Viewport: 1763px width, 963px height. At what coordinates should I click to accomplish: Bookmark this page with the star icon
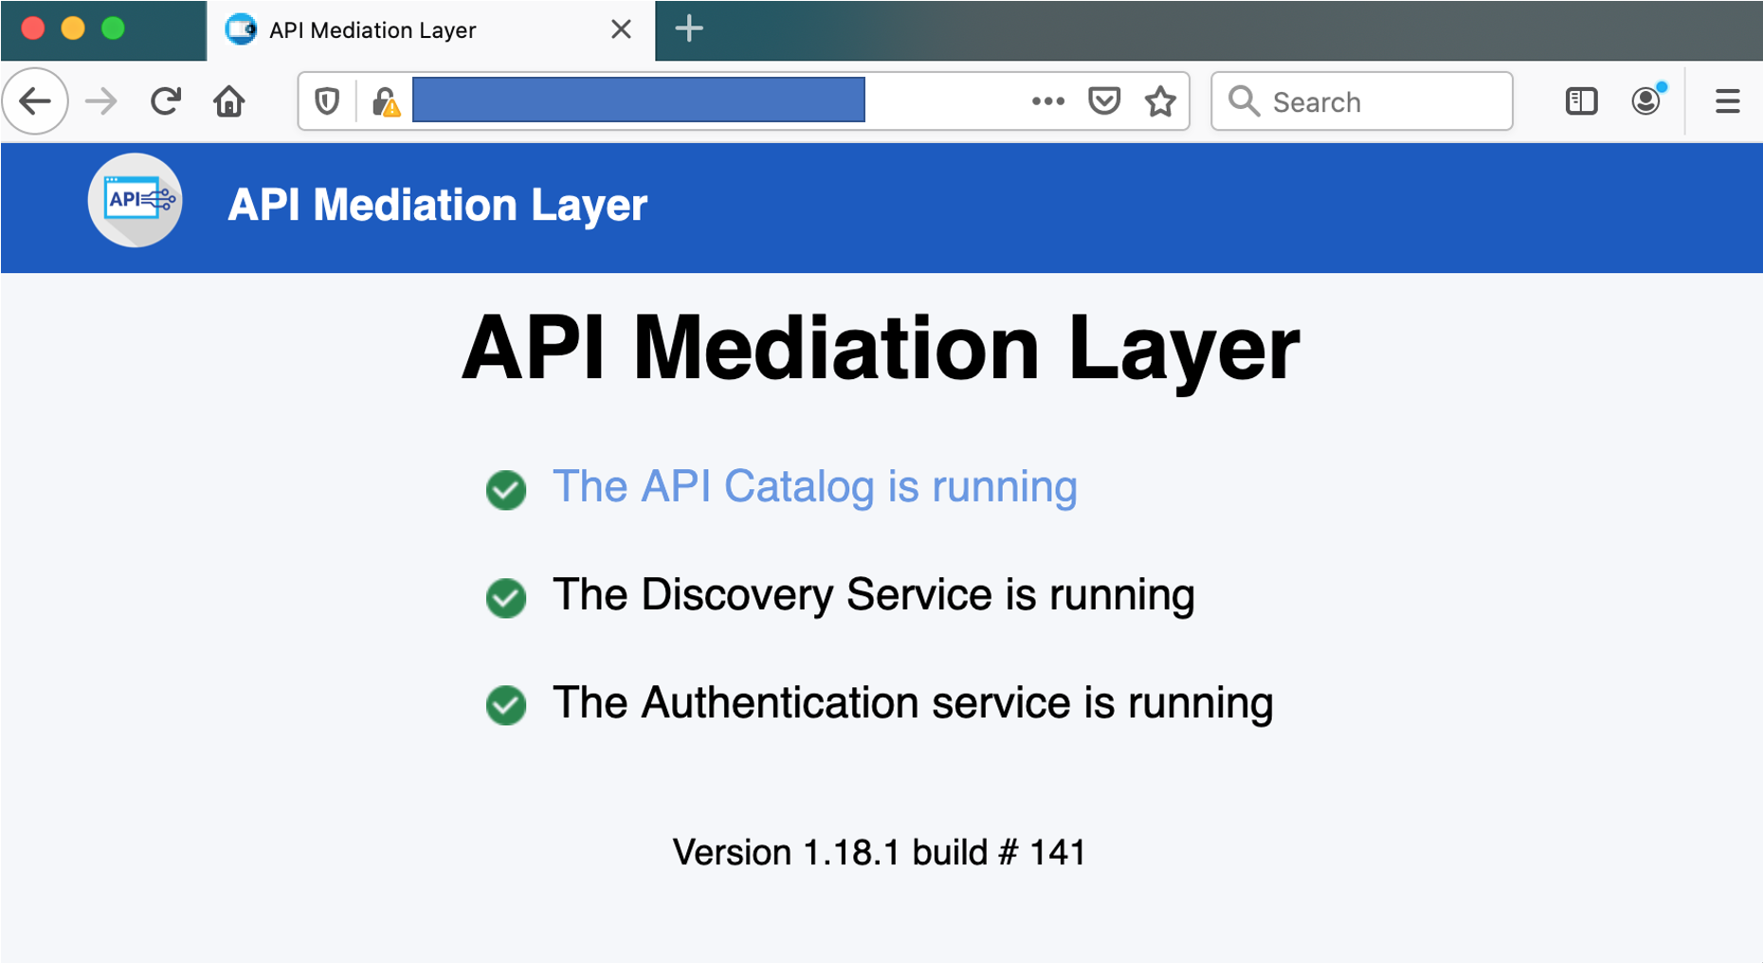click(1159, 100)
